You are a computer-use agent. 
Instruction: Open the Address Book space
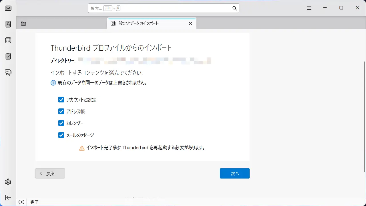pos(8,24)
